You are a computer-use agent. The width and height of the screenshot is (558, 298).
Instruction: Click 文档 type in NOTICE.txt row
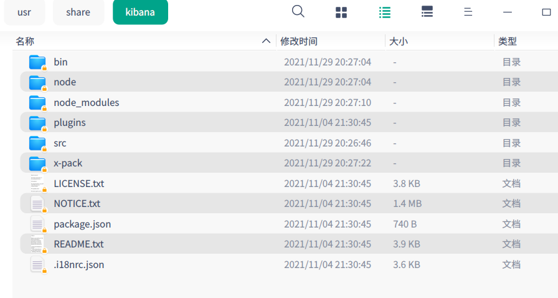(x=511, y=203)
